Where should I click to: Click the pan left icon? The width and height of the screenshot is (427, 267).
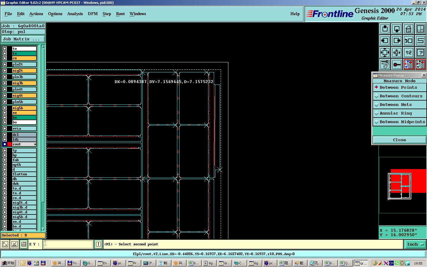[385, 41]
